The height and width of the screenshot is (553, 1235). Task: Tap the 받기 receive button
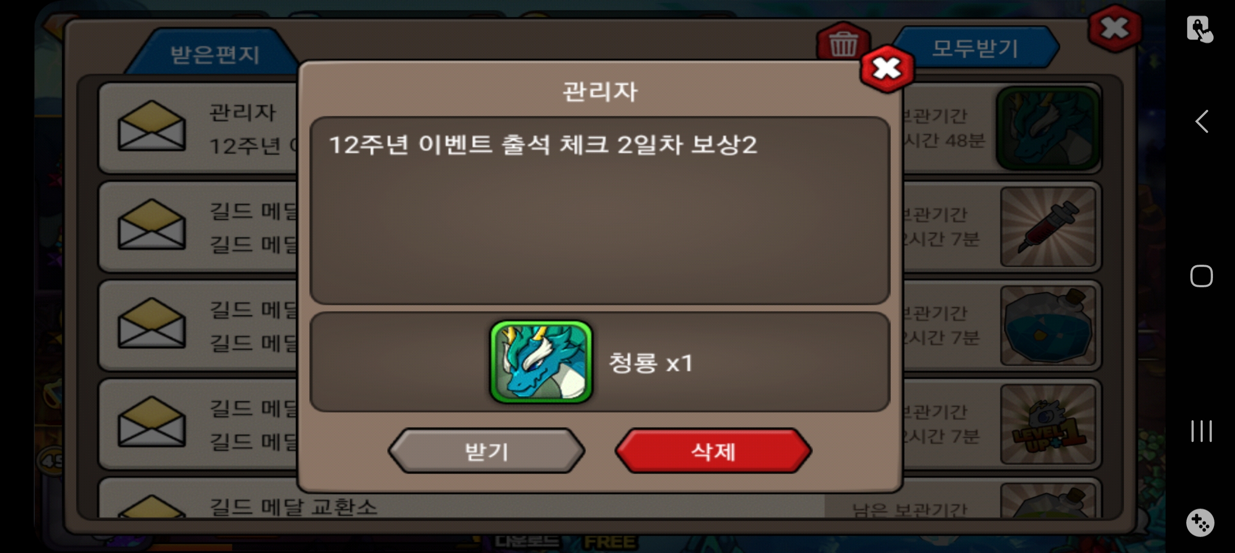(x=486, y=451)
